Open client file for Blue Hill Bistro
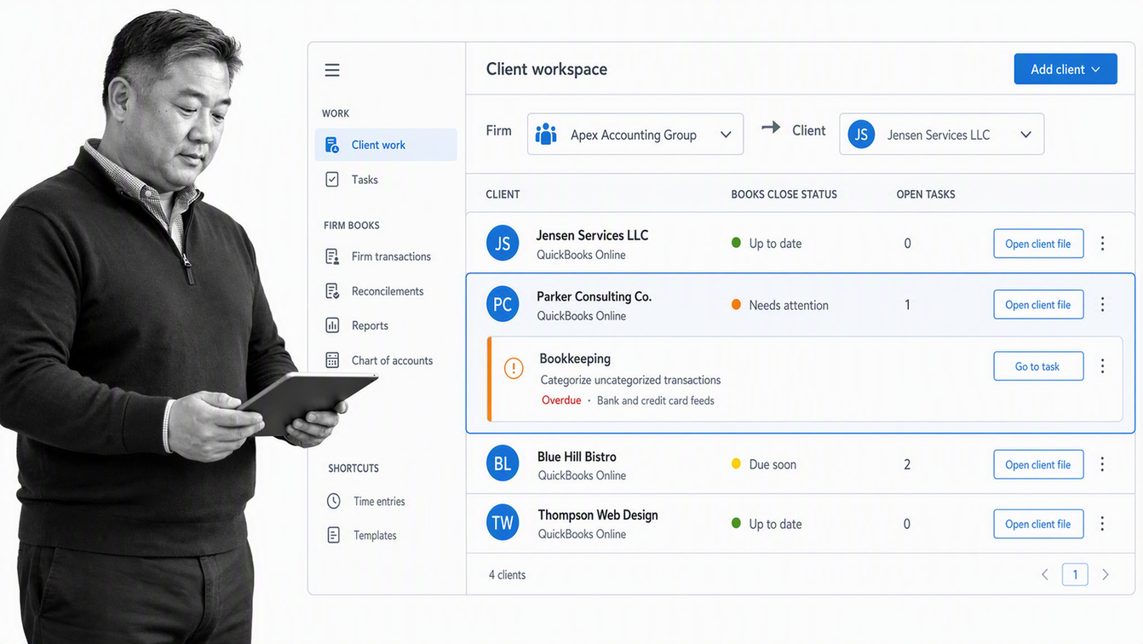 pos(1038,464)
